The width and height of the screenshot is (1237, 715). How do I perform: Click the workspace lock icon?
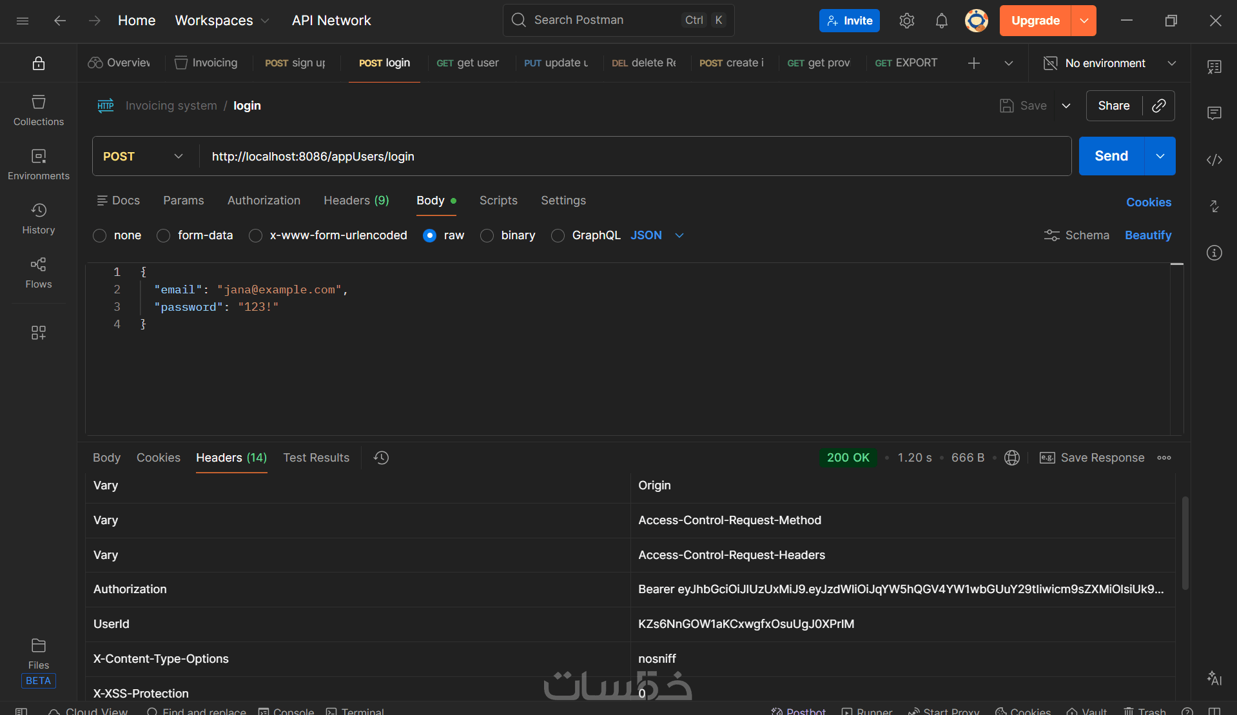click(39, 63)
